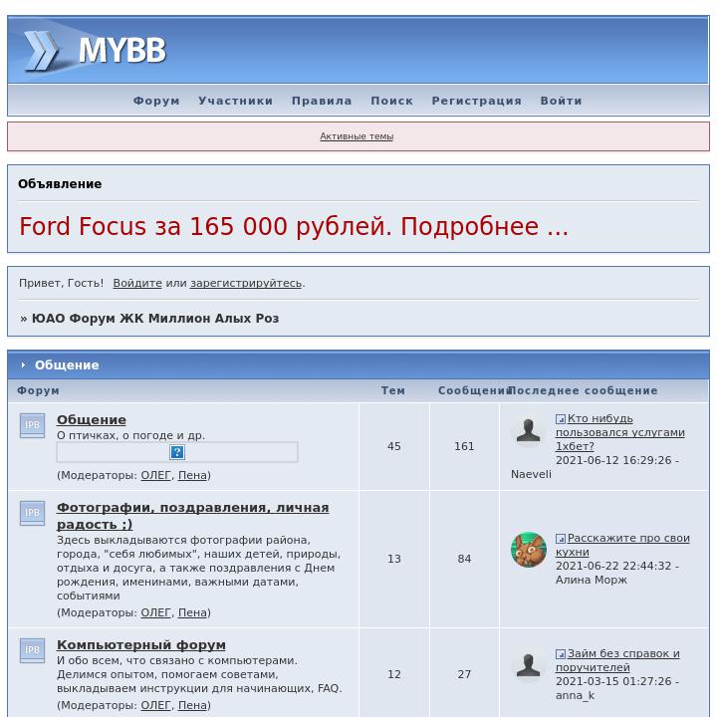Image resolution: width=717 pixels, height=717 pixels.
Task: Open the Форум menu item
Action: (156, 101)
